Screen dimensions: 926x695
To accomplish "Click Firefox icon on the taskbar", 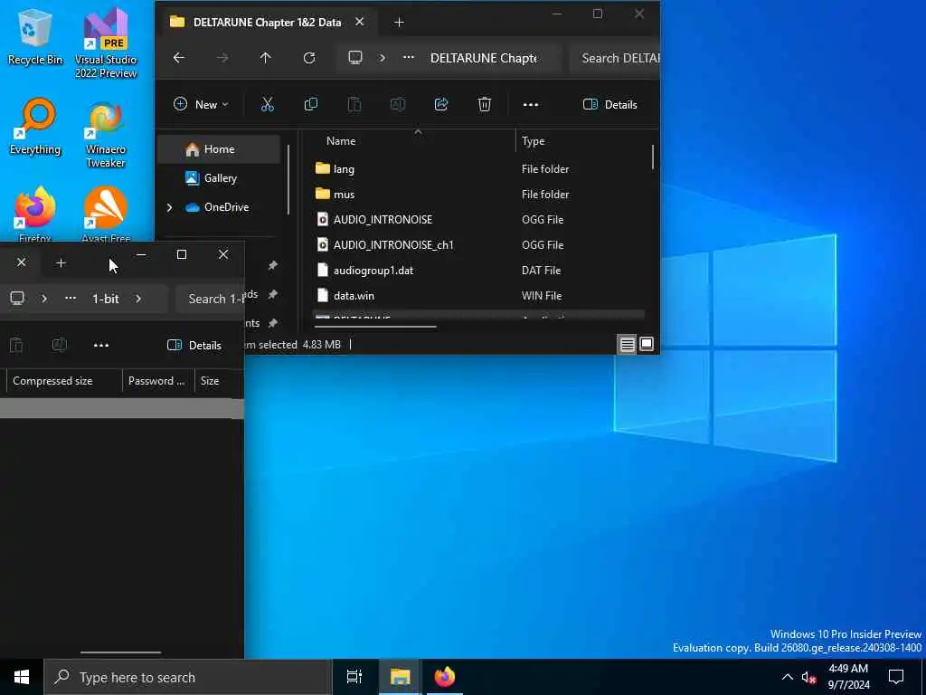I will (445, 677).
